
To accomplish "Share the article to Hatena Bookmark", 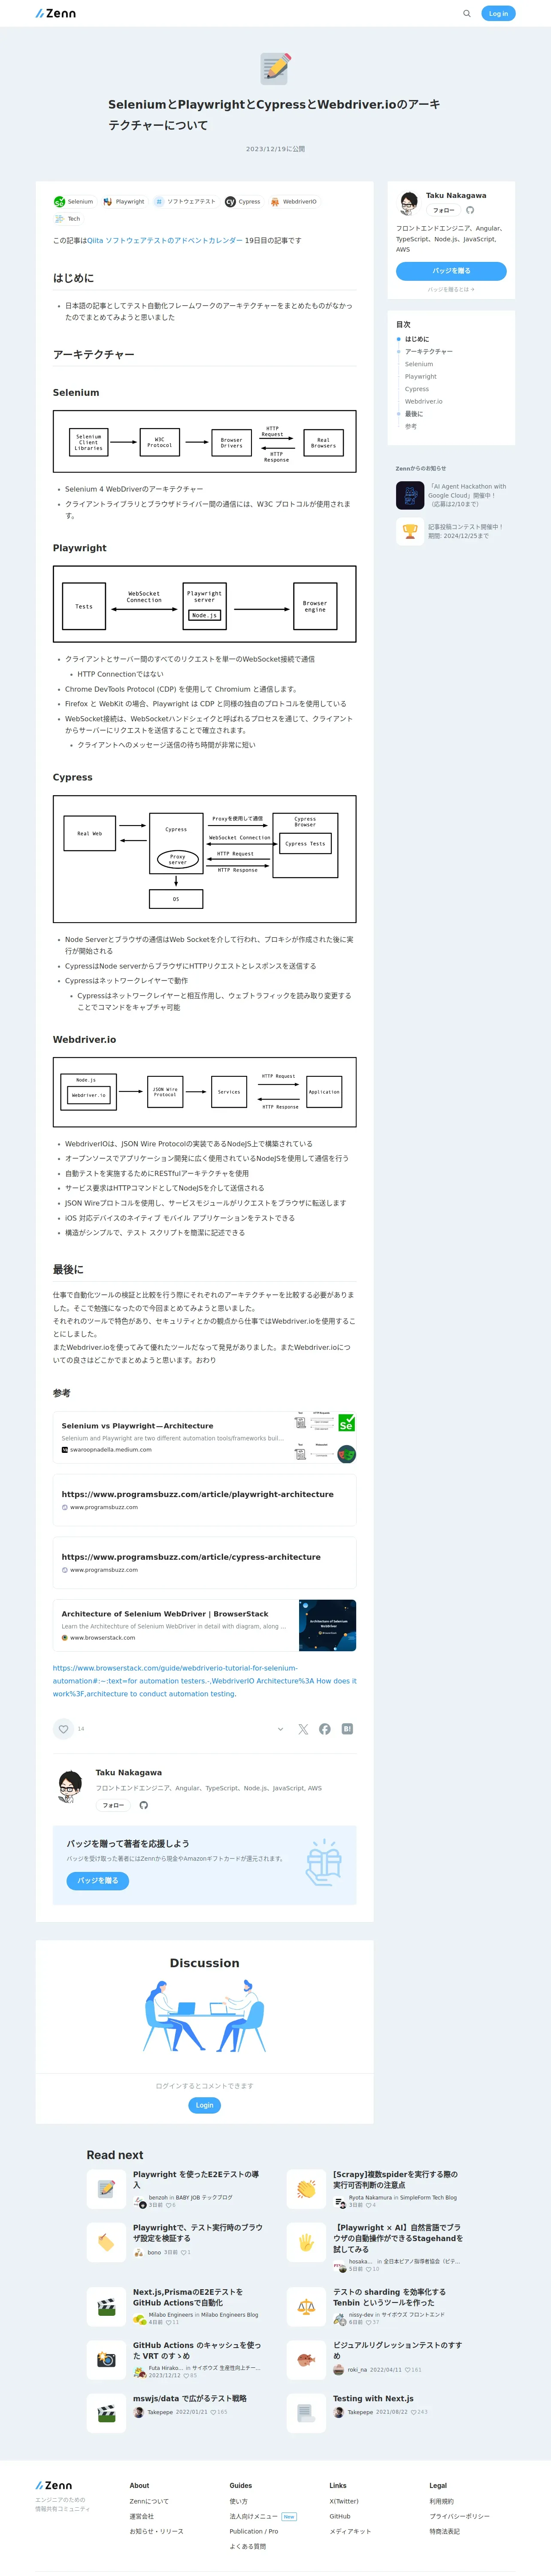I will (x=347, y=1729).
